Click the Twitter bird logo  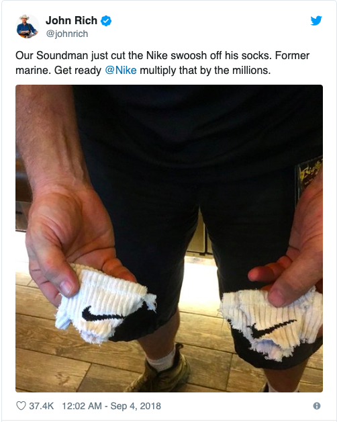(316, 21)
